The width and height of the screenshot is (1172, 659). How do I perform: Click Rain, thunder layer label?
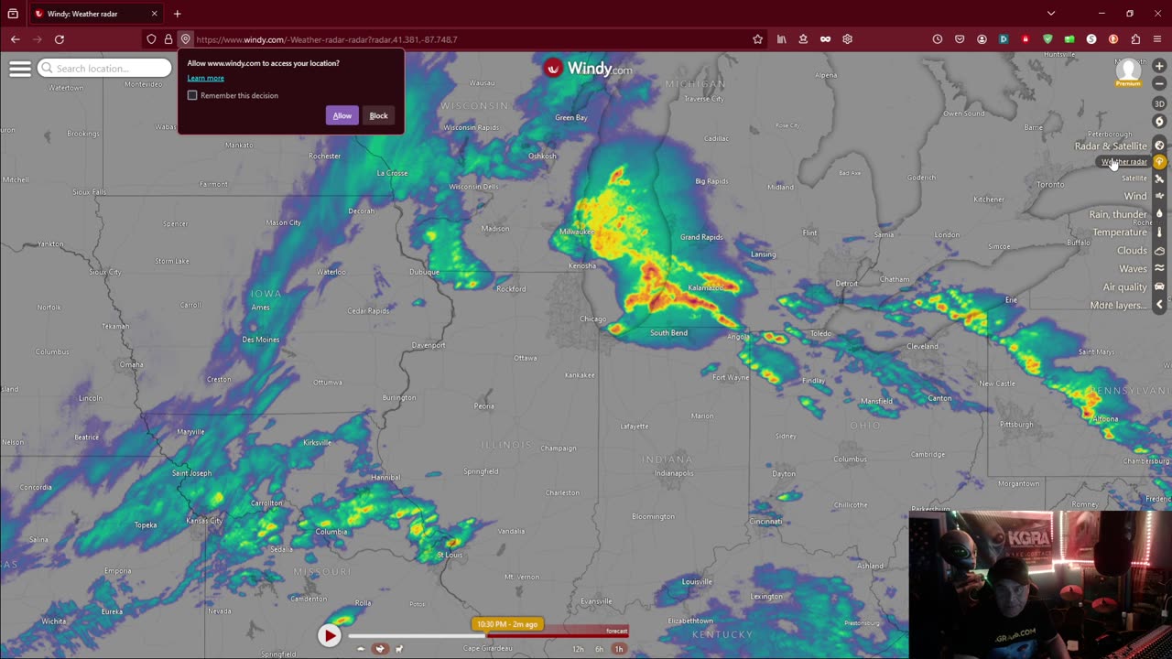click(1118, 214)
